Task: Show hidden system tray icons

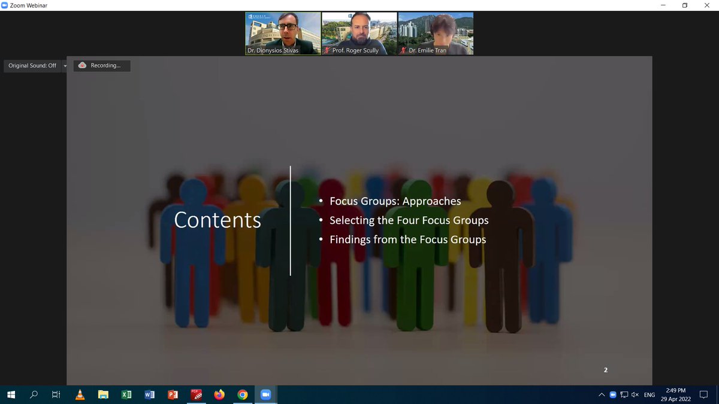Action: click(x=602, y=395)
